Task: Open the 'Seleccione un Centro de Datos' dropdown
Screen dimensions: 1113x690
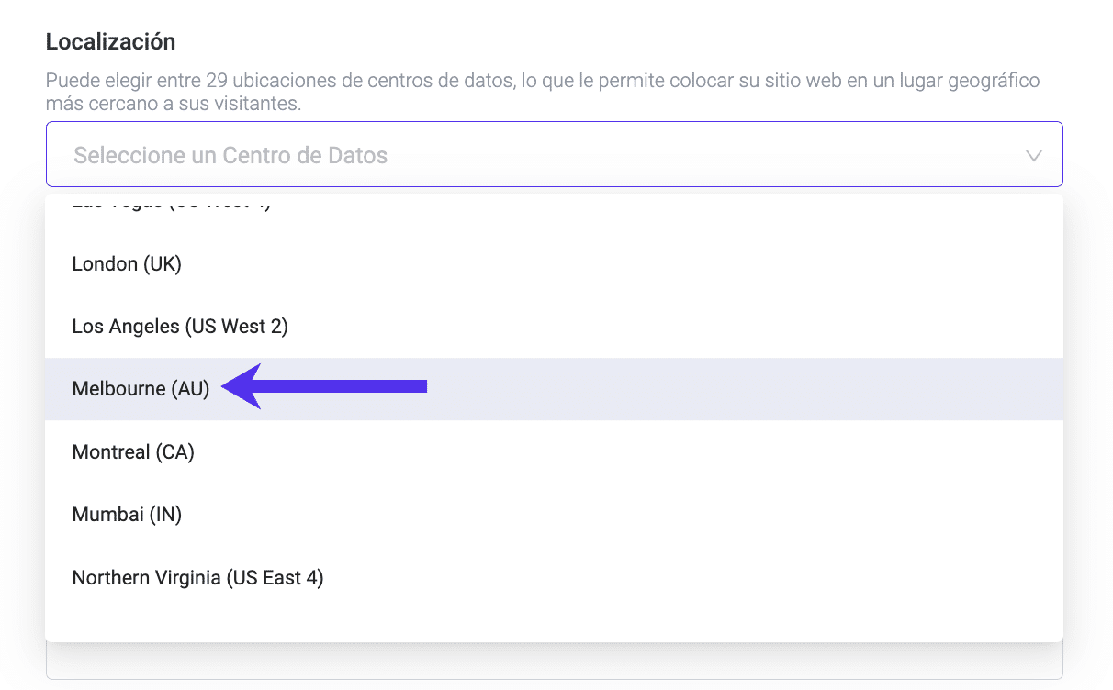Action: pos(553,155)
